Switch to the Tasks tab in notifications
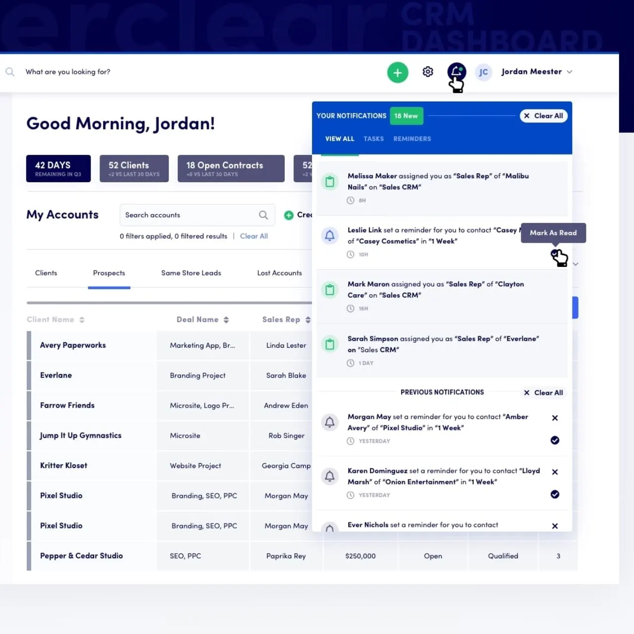 (x=373, y=139)
